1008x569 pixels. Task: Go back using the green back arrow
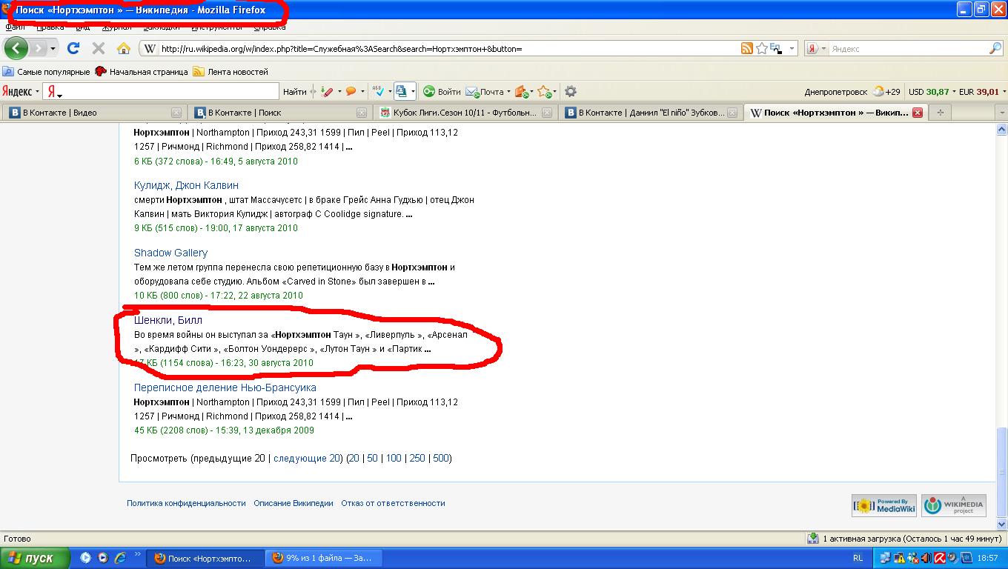tap(16, 48)
